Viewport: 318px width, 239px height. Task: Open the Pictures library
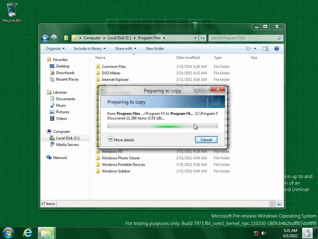point(63,112)
